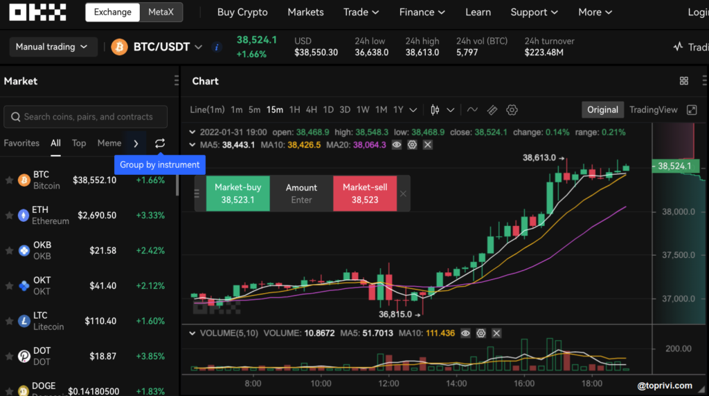Screen dimensions: 709x396
Task: Open the OKX logo home link
Action: pos(37,12)
